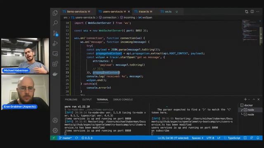This screenshot has width=264, height=148.
Task: Open editor More Actions ellipsis
Action: tap(258, 12)
